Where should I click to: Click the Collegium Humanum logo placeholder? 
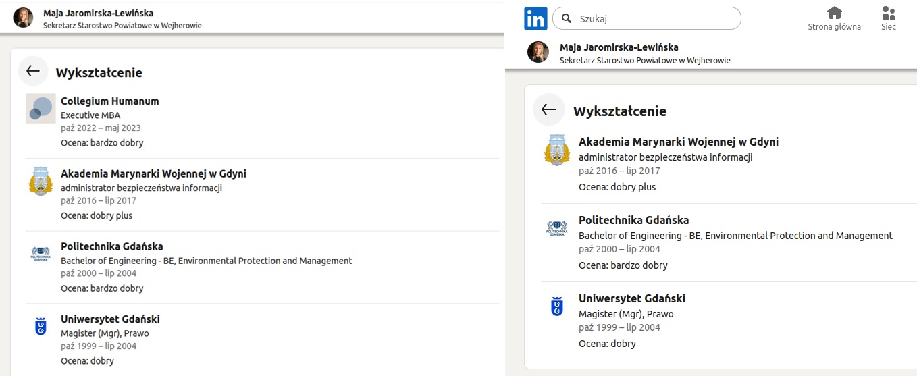(x=41, y=109)
